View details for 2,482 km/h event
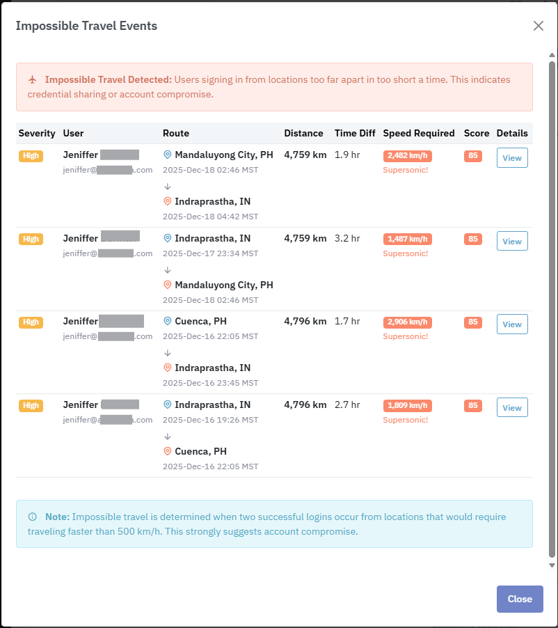Screen dimensions: 558x628 (512, 158)
